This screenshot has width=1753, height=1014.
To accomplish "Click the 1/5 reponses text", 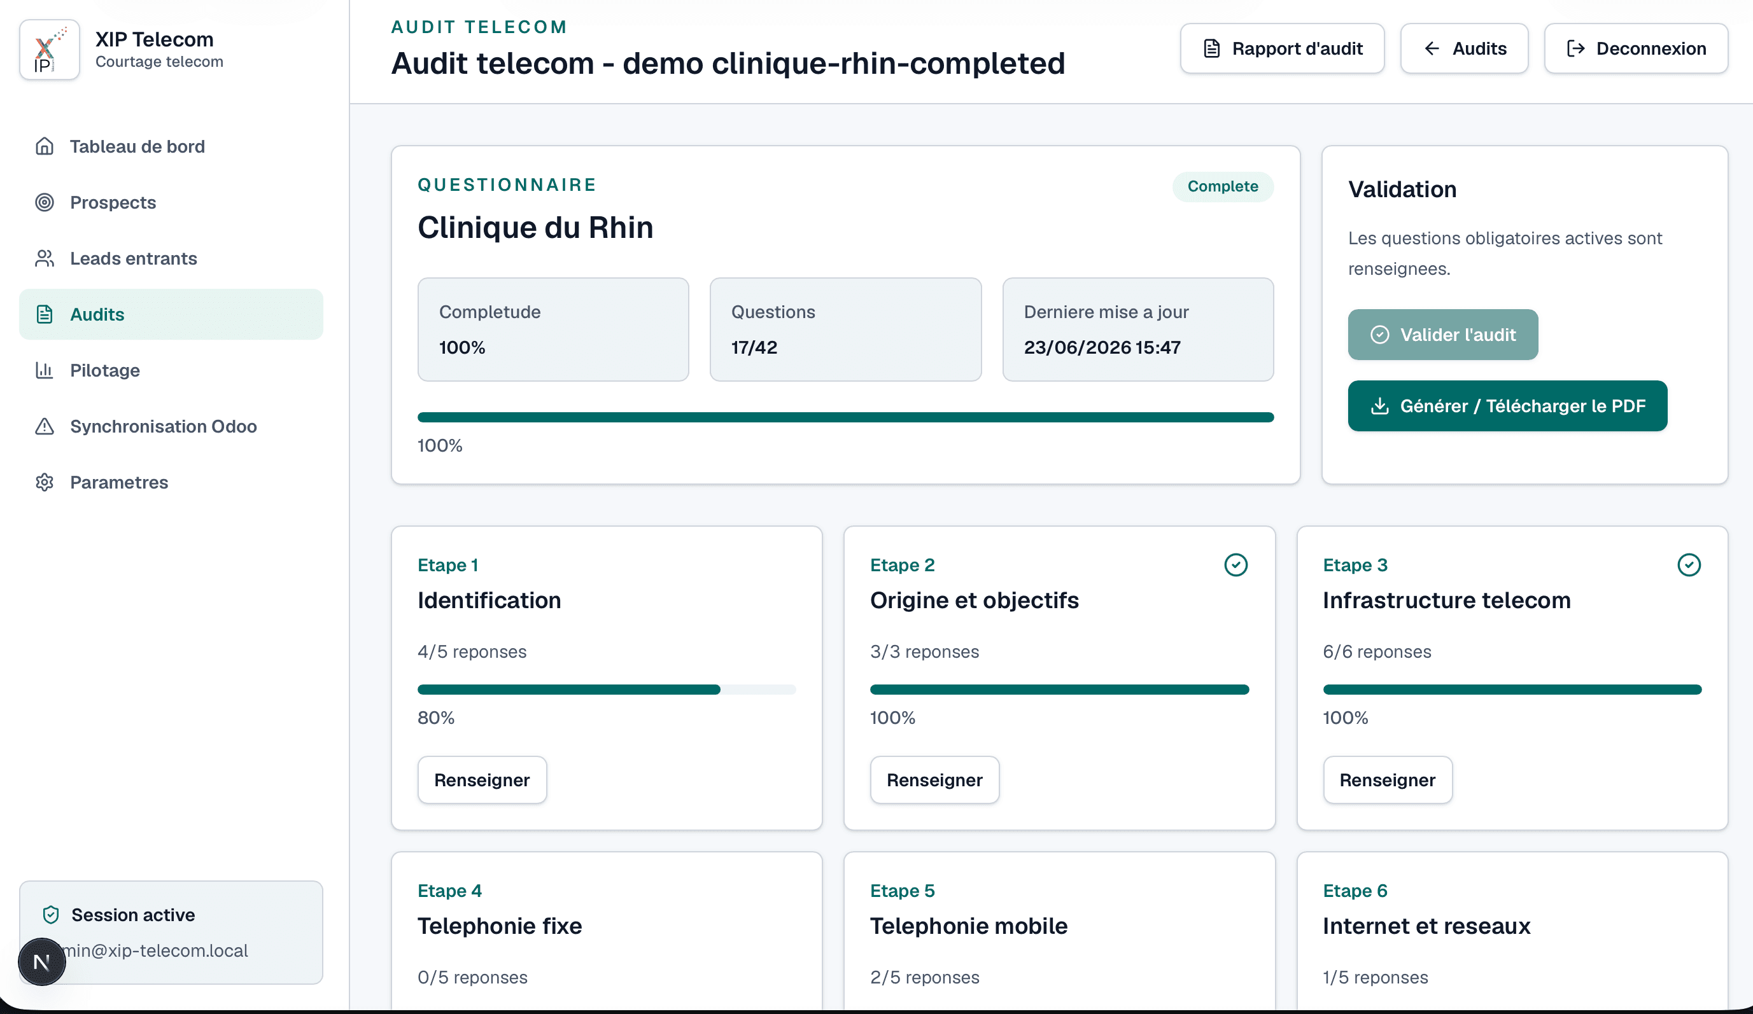I will [x=1376, y=977].
